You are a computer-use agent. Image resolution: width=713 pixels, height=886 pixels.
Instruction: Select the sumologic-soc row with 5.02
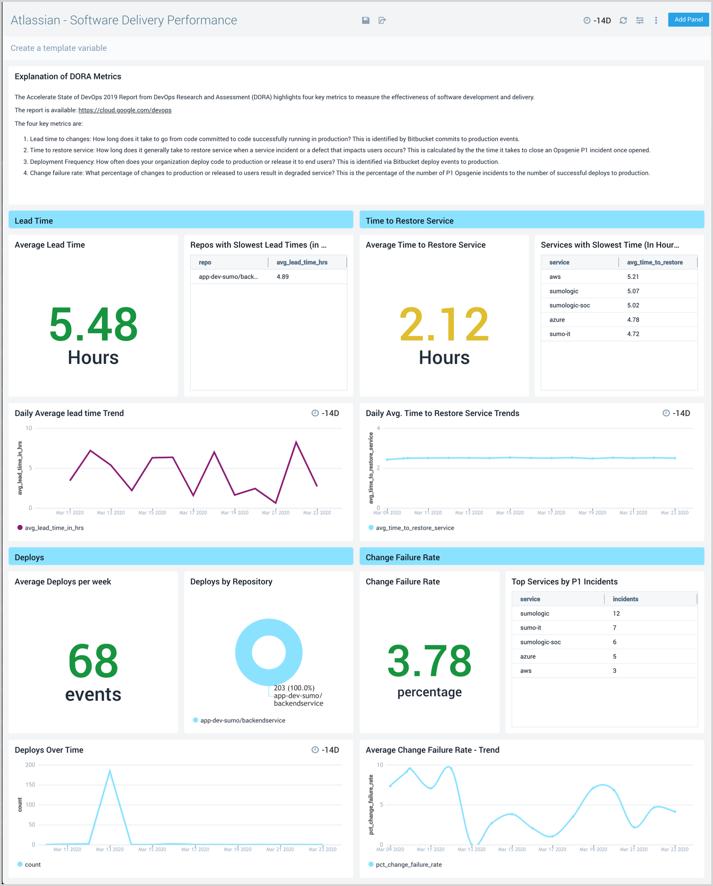pyautogui.click(x=619, y=306)
